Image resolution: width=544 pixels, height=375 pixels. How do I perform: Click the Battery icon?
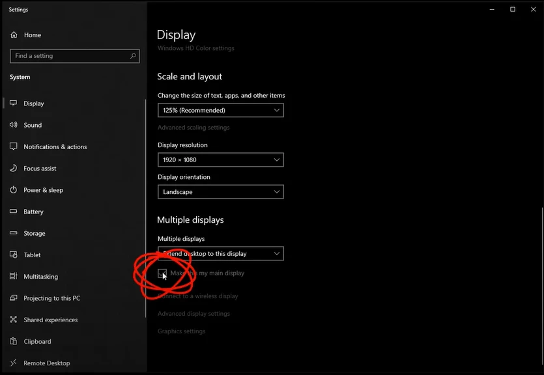point(13,211)
